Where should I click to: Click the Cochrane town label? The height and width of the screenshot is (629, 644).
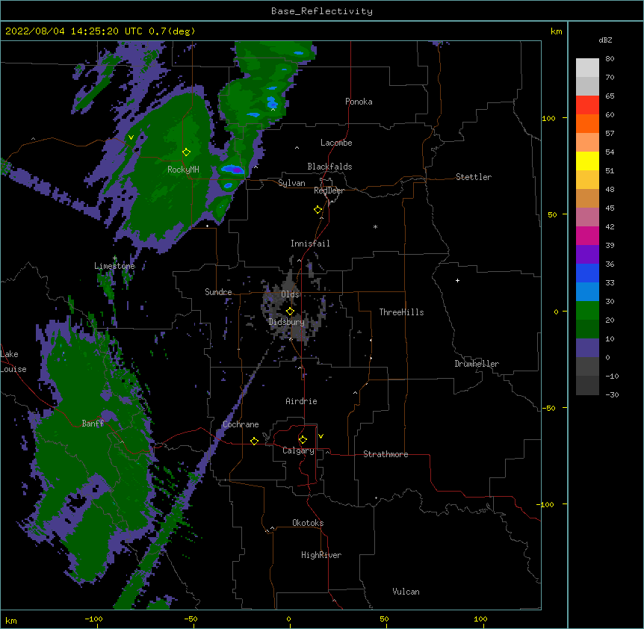(241, 424)
